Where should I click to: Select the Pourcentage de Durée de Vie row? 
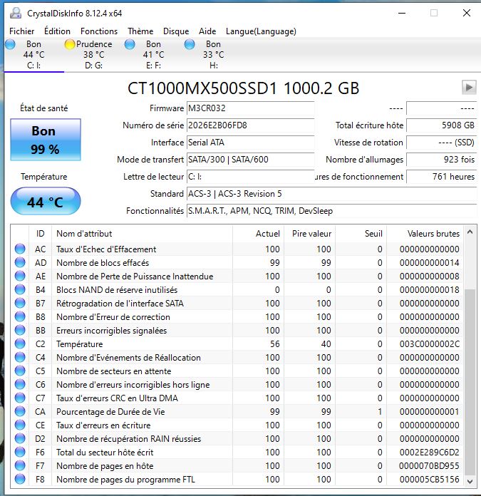tap(237, 411)
